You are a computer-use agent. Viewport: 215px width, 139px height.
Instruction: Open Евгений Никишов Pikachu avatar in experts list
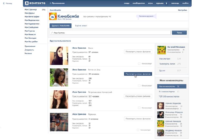pos(160,124)
